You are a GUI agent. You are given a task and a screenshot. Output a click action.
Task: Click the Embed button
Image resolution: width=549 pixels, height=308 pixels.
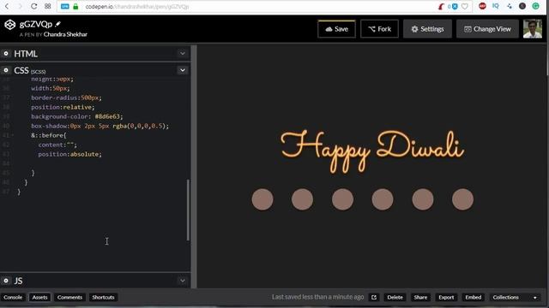473,297
